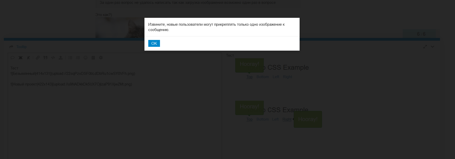Open the Tooltip topic link above the editor
This screenshot has height=159, width=455.
point(21,47)
